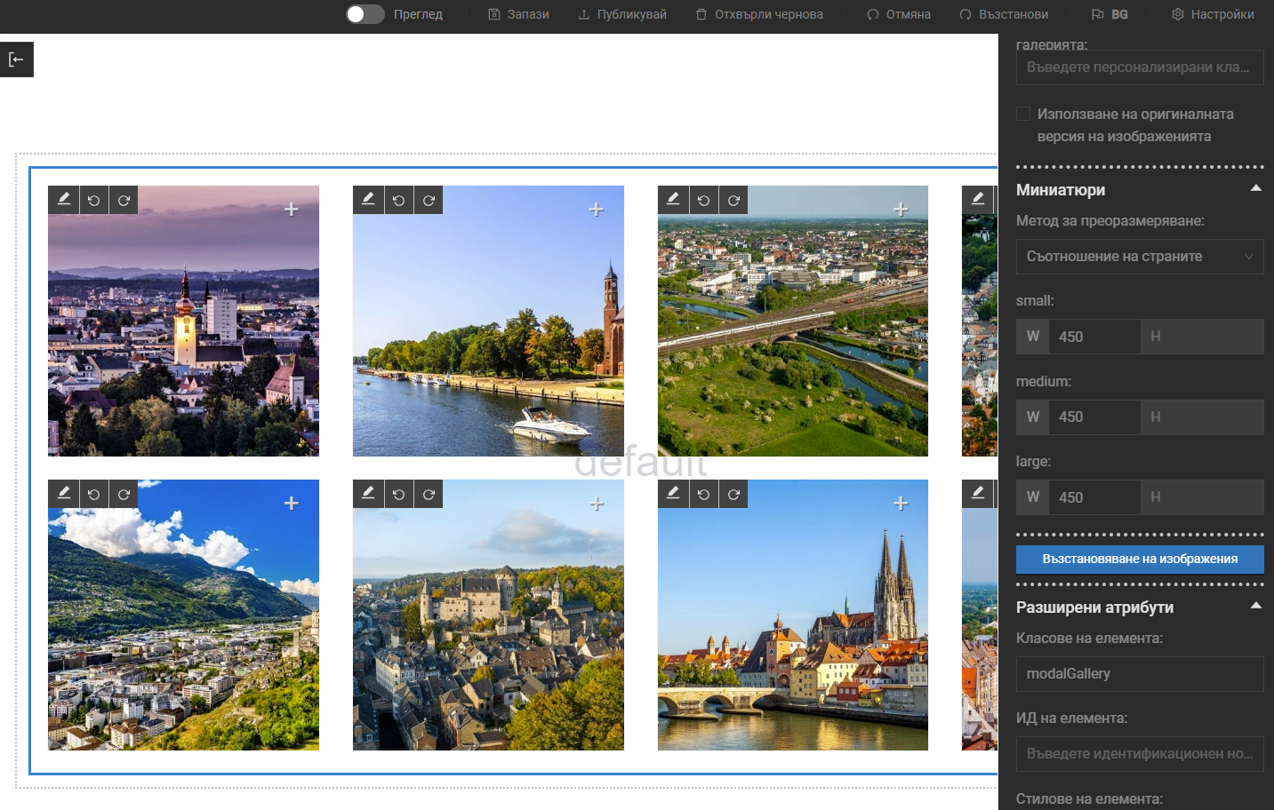Rotate the cathedral river image counterclockwise
Viewport: 1274px width, 810px height.
pyautogui.click(x=703, y=494)
